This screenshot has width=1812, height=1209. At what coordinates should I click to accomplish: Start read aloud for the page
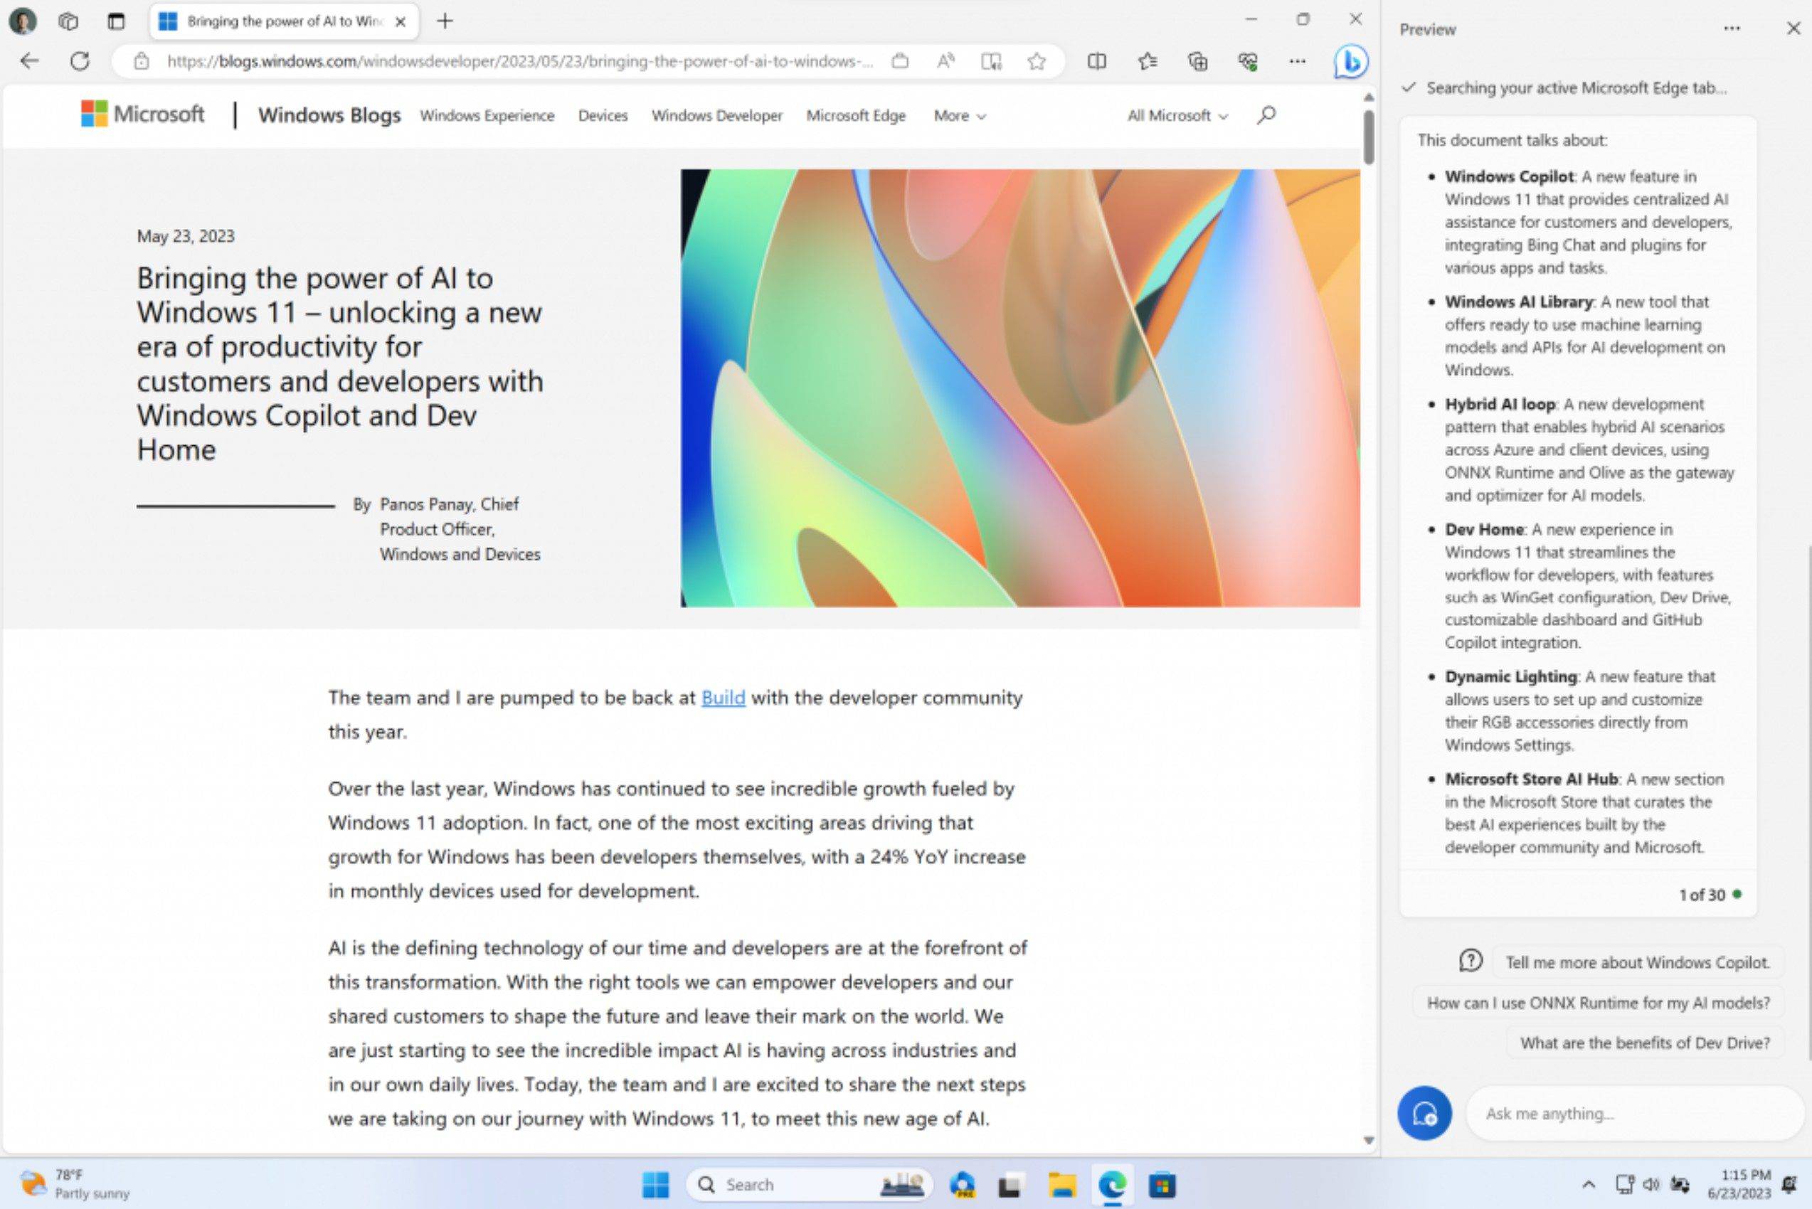944,62
